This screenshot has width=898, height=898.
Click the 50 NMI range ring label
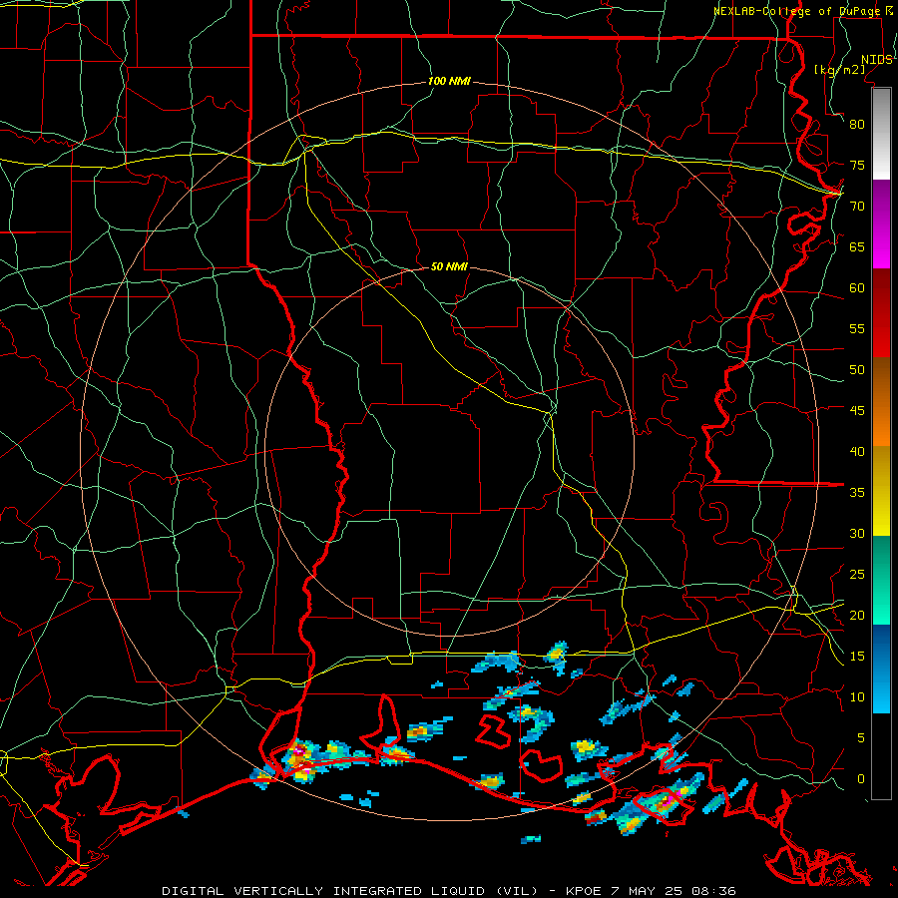click(449, 266)
